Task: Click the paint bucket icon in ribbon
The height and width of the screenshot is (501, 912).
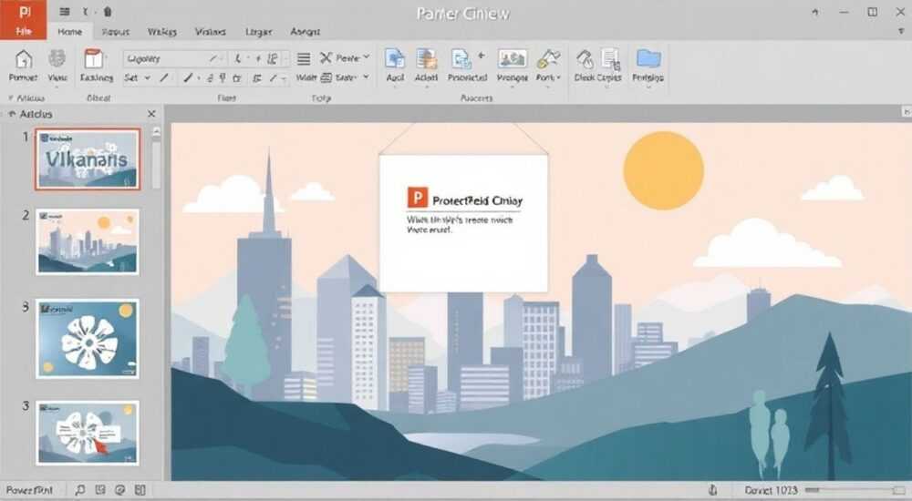Action: point(585,59)
